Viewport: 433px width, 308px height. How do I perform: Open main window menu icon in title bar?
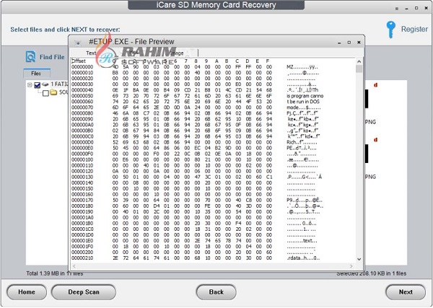(x=396, y=9)
